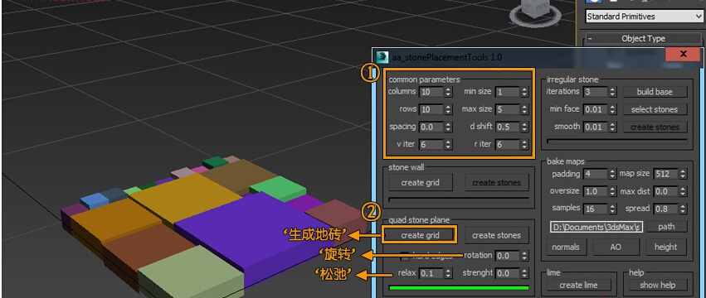The height and width of the screenshot is (298, 706).
Task: Click irregular stone create stones button
Action: coord(655,127)
